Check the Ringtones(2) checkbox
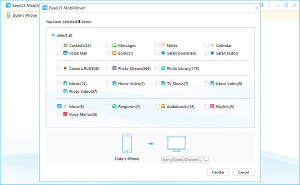300x185 pixels. click(x=108, y=106)
